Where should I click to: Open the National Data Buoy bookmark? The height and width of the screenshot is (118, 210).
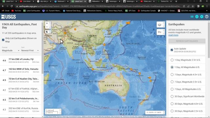point(72,10)
